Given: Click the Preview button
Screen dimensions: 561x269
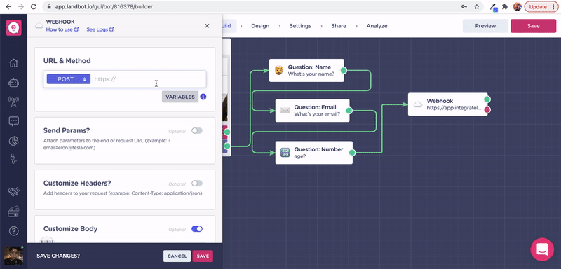Looking at the screenshot, I should 485,26.
